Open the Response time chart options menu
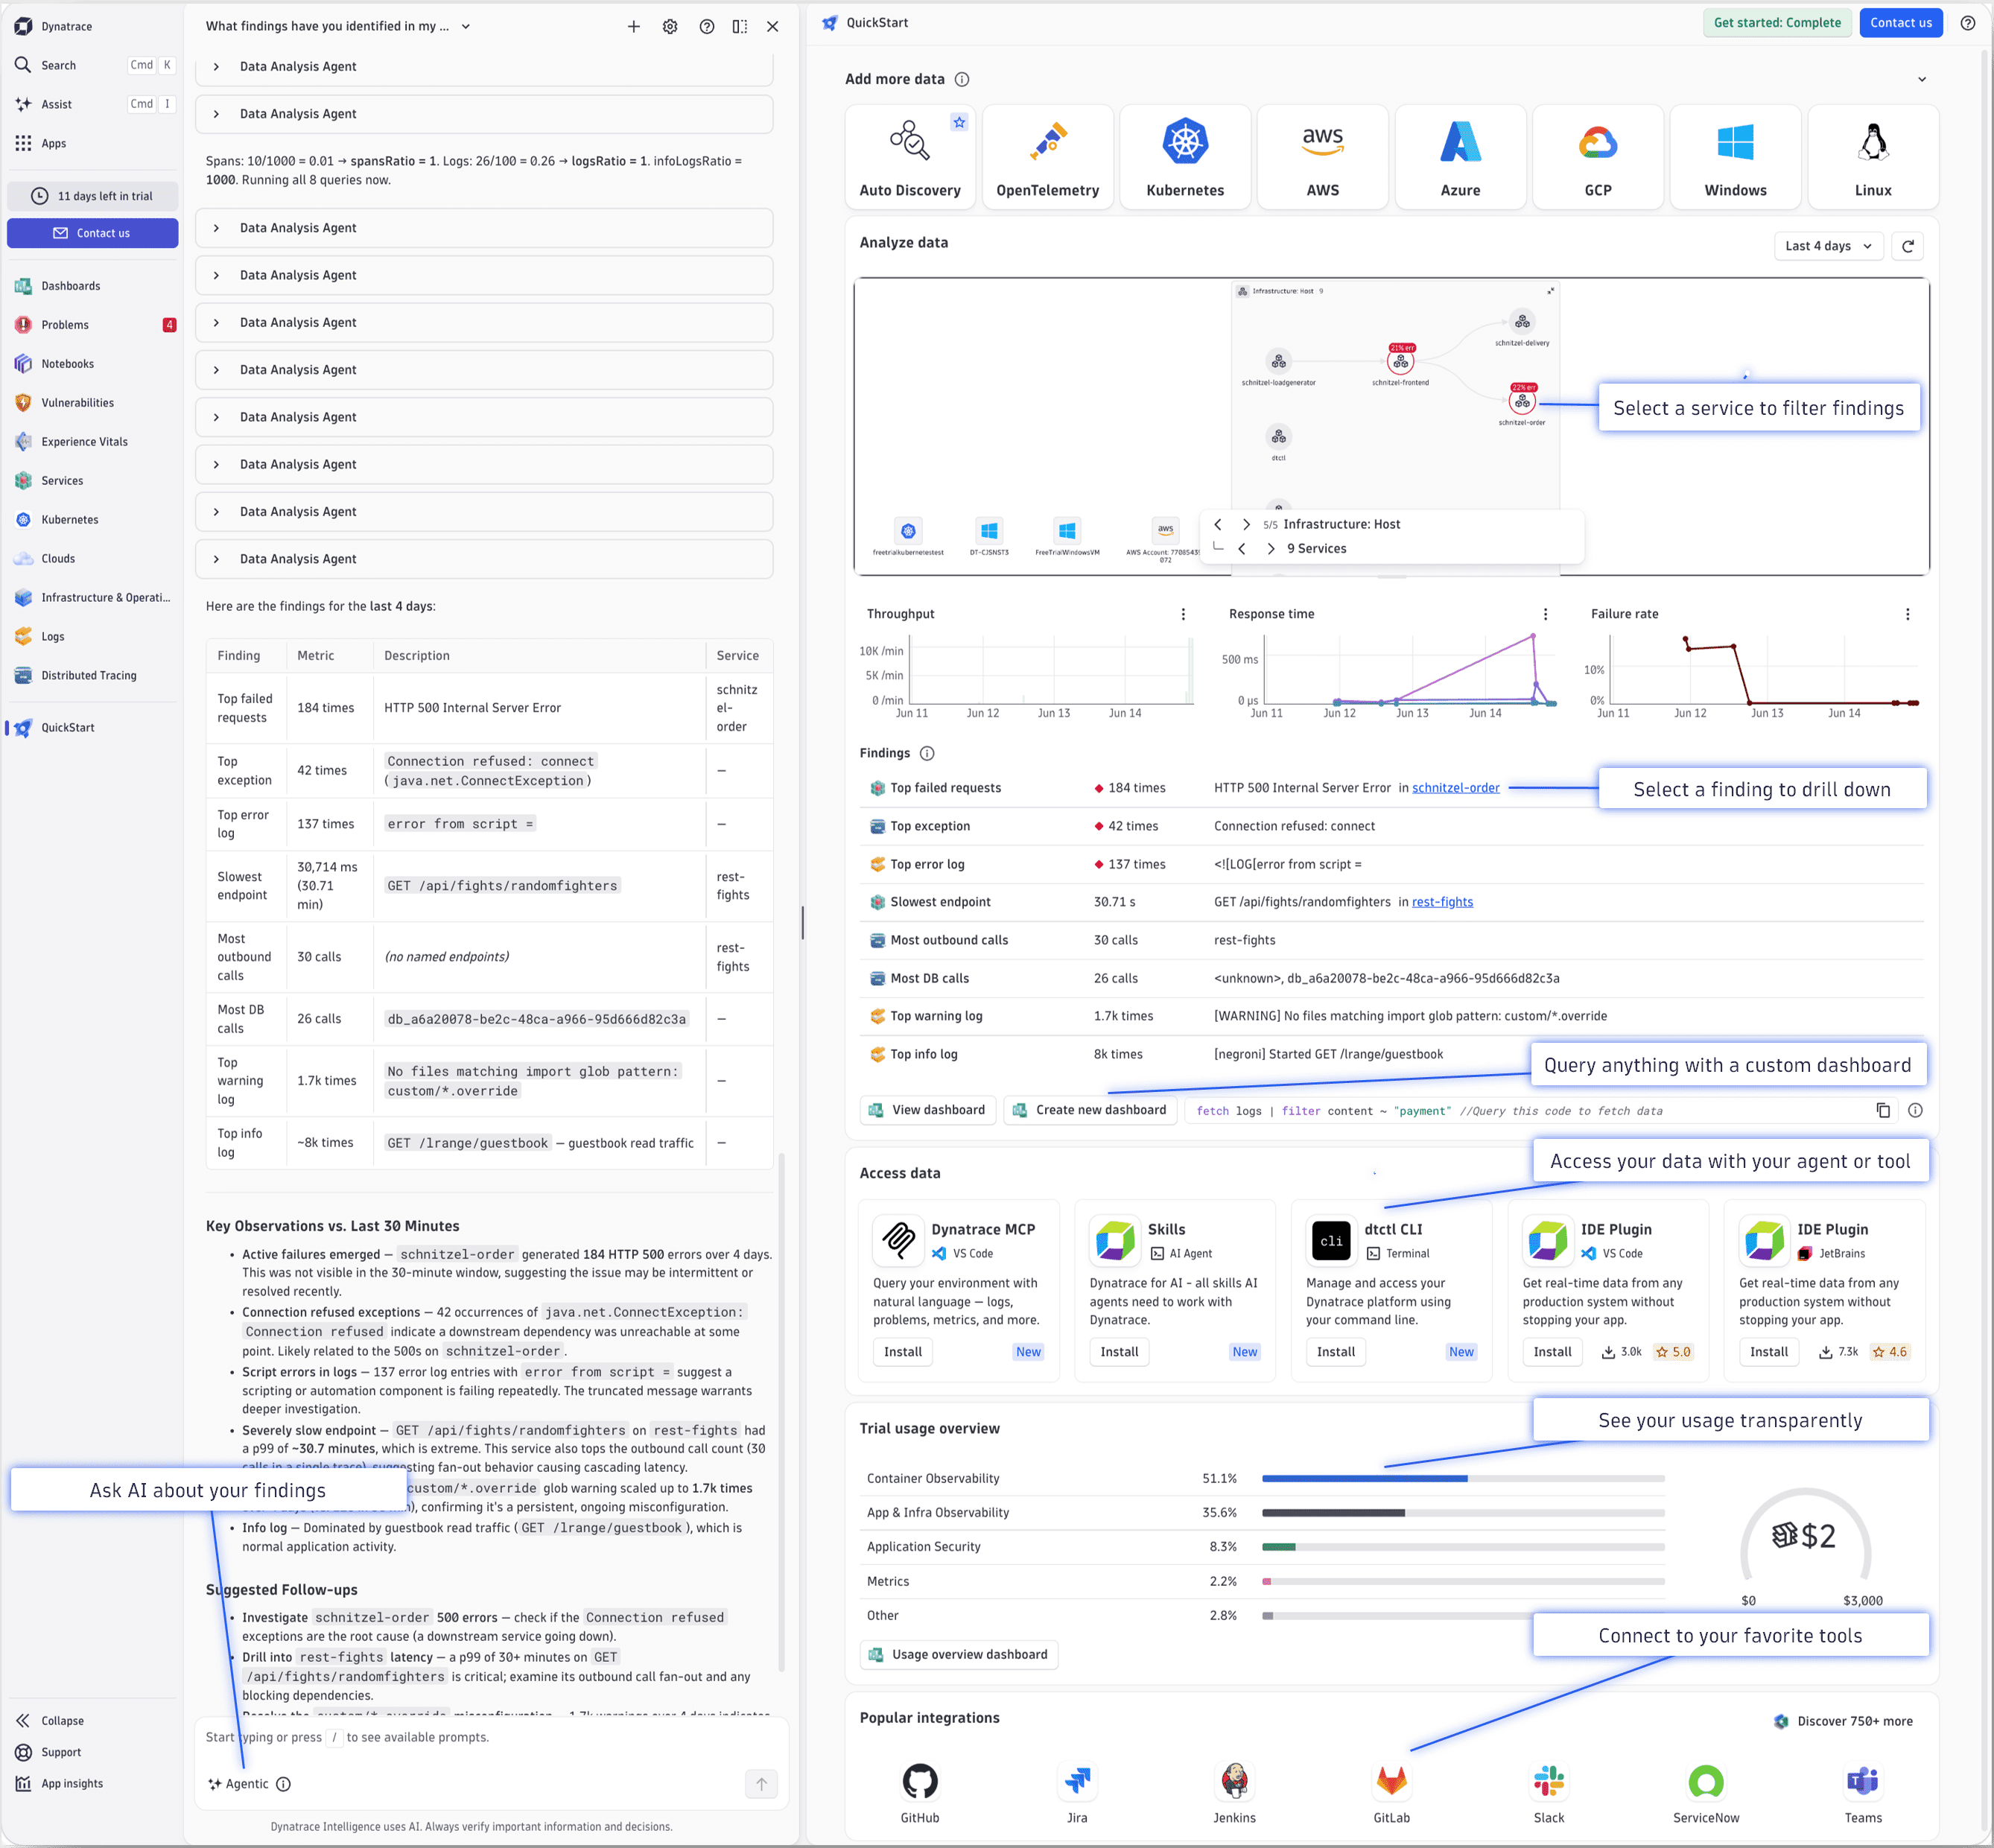The width and height of the screenshot is (1994, 1848). pyautogui.click(x=1545, y=614)
